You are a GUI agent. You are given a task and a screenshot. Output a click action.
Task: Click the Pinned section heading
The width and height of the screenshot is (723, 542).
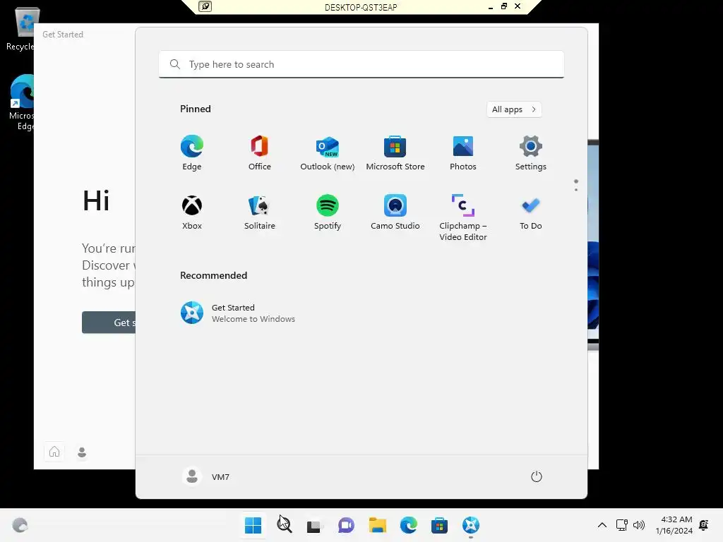pyautogui.click(x=196, y=109)
